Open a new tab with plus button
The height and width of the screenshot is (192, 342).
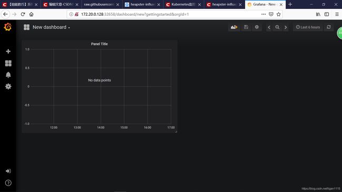[x=290, y=4]
